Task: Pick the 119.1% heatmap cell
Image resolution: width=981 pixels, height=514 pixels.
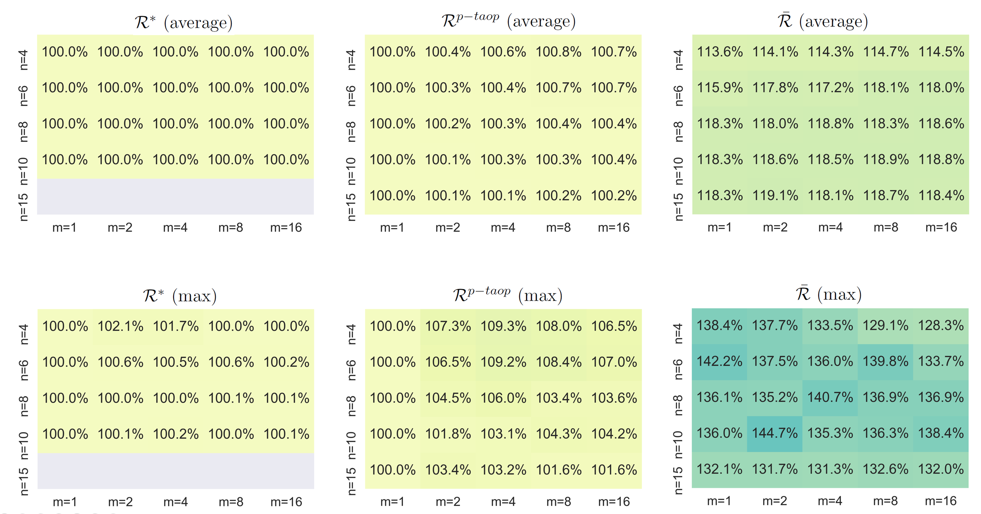Action: pyautogui.click(x=775, y=196)
